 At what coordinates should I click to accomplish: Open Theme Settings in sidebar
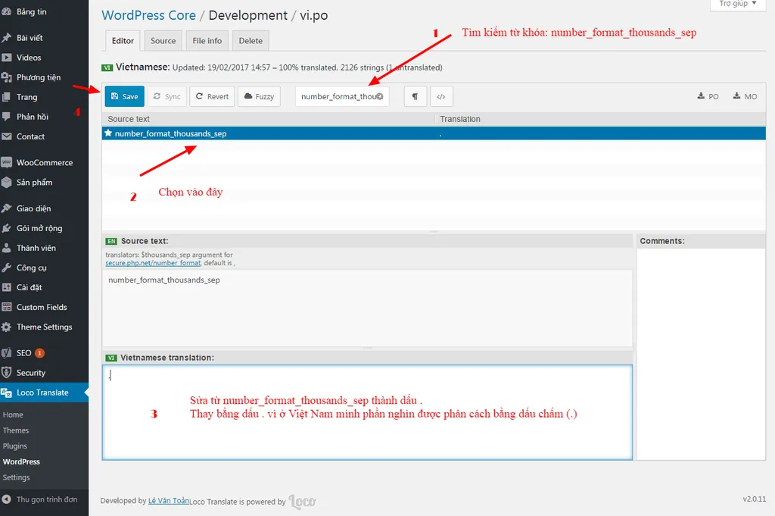[x=44, y=327]
